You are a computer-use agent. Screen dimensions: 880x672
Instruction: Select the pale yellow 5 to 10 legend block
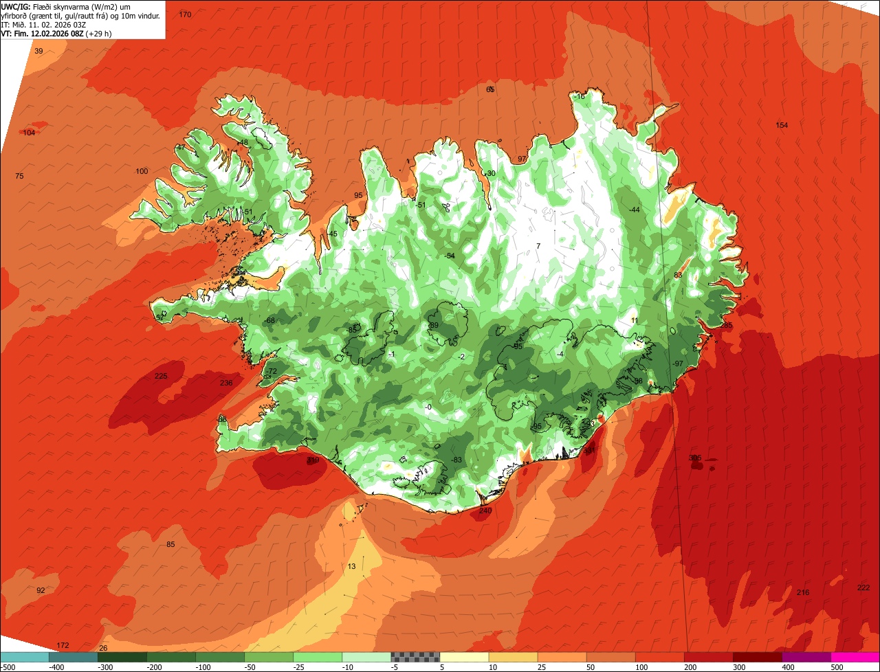464,657
